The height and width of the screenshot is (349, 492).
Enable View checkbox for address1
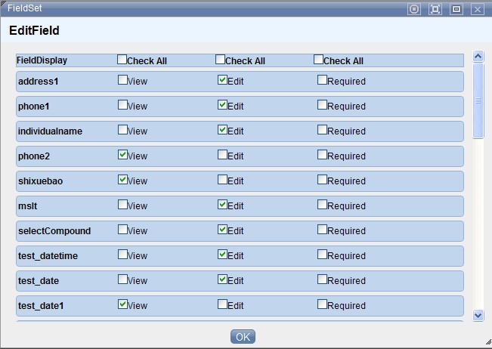[x=123, y=79]
